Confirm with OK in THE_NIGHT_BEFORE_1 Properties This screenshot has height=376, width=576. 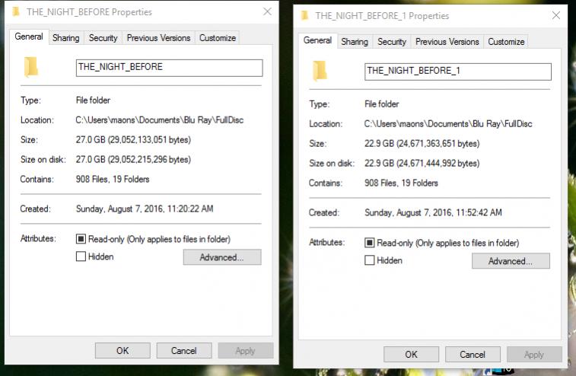coord(411,355)
